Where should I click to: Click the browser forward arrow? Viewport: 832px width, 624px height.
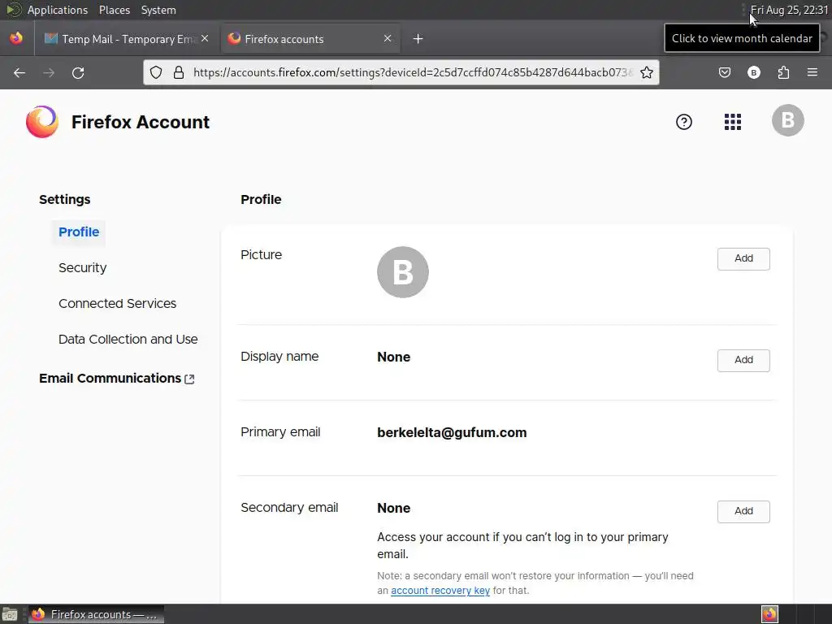(x=49, y=72)
